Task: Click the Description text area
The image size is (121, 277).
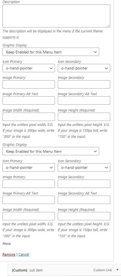Action: [x=56, y=16]
